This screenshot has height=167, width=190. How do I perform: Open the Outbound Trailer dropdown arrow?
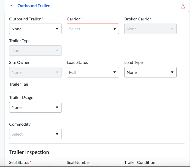57,29
